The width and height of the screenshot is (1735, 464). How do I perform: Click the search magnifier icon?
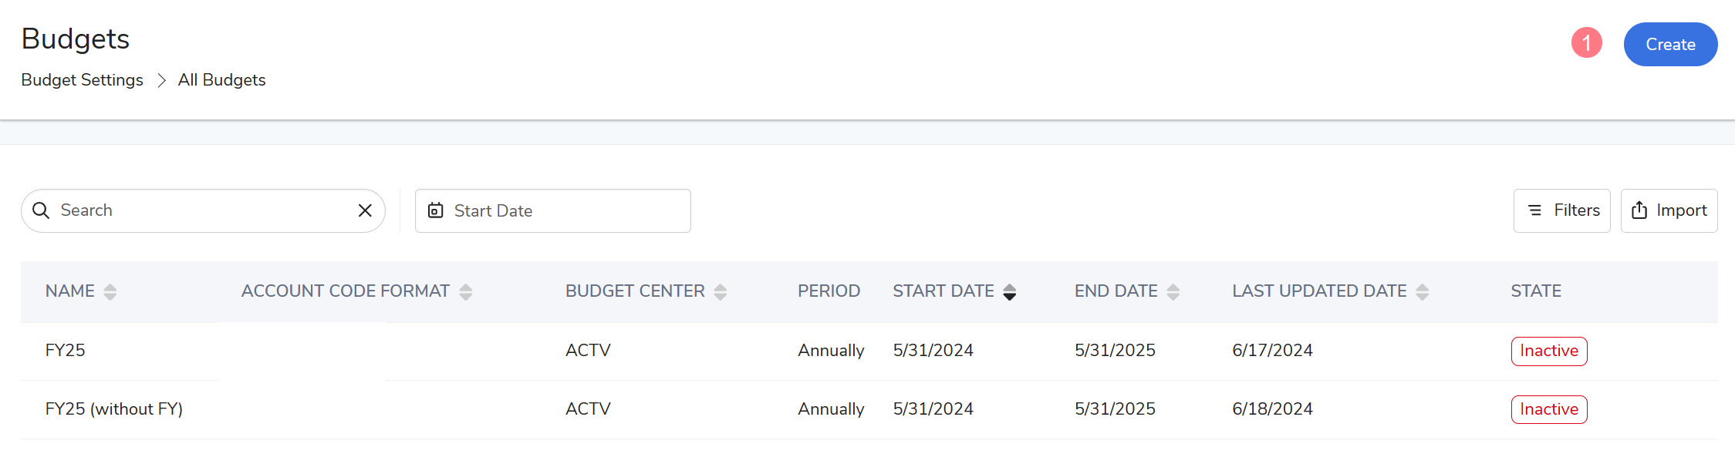click(41, 210)
